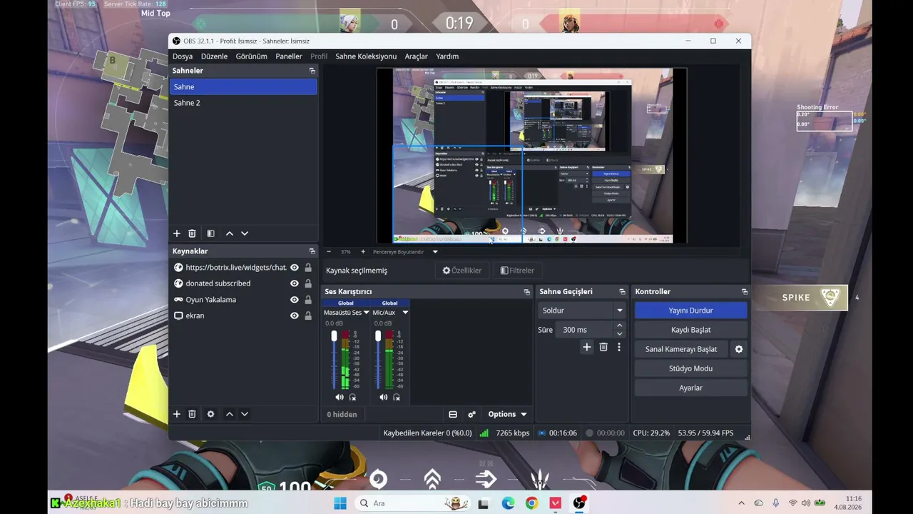Open source properties gear in Kaynaklar toolbar
This screenshot has width=913, height=514.
[210, 414]
